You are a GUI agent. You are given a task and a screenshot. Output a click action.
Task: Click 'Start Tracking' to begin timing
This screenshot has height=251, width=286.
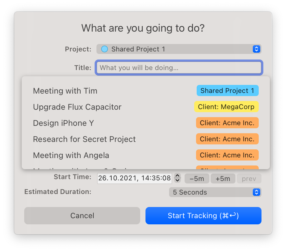pos(203,215)
